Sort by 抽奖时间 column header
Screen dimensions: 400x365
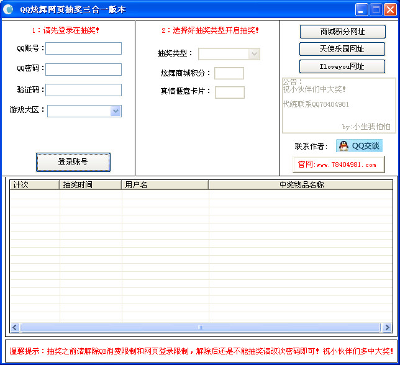(90, 185)
